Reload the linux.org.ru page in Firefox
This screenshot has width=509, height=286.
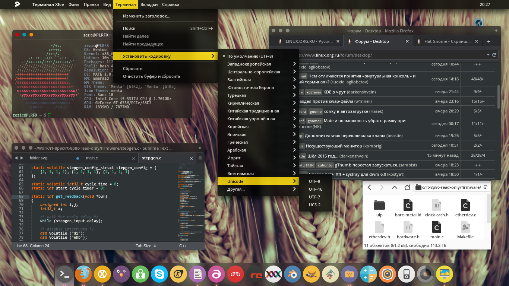click(x=494, y=55)
